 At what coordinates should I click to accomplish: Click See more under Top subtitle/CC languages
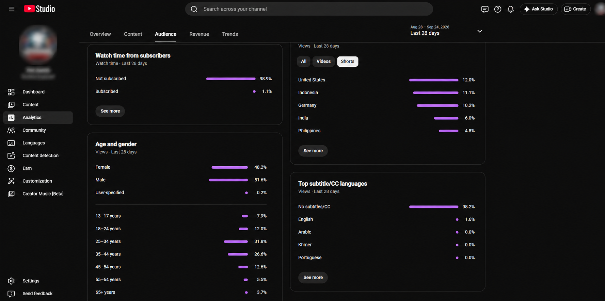click(x=313, y=278)
